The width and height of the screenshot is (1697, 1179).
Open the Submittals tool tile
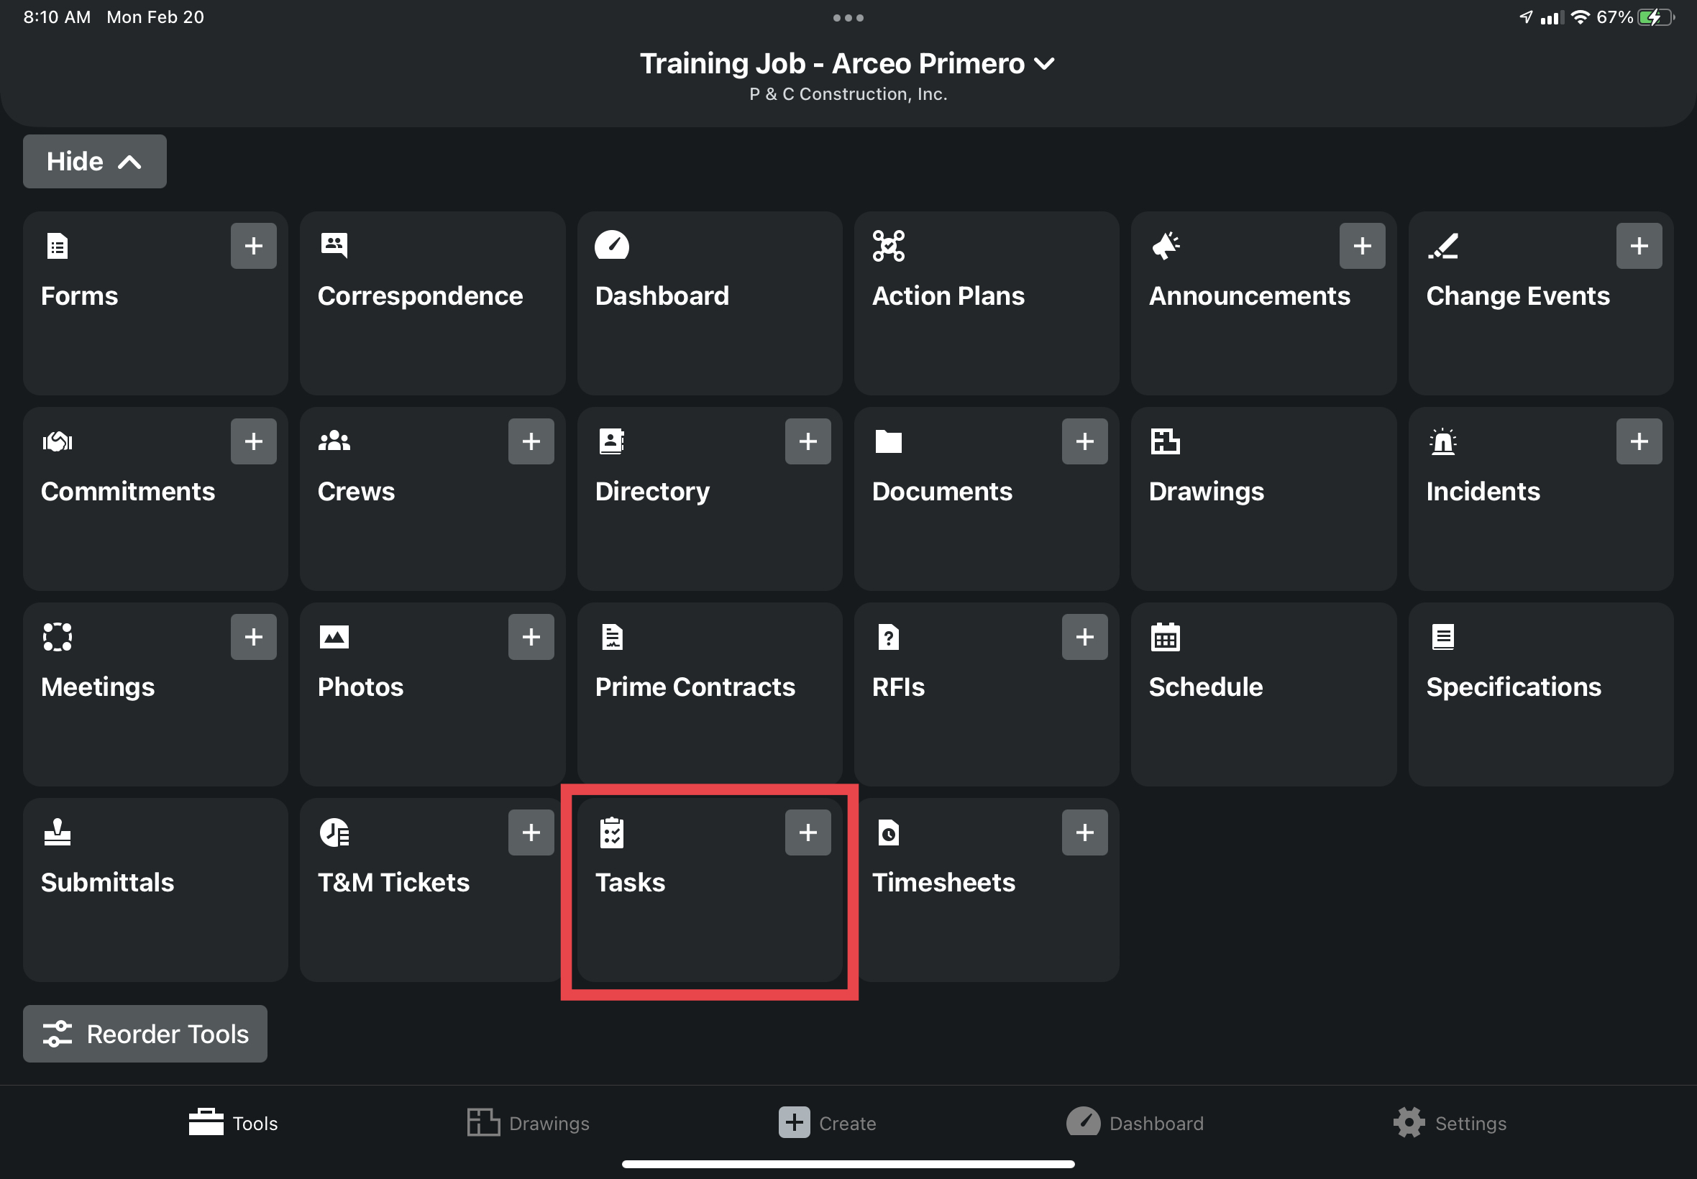click(x=155, y=889)
